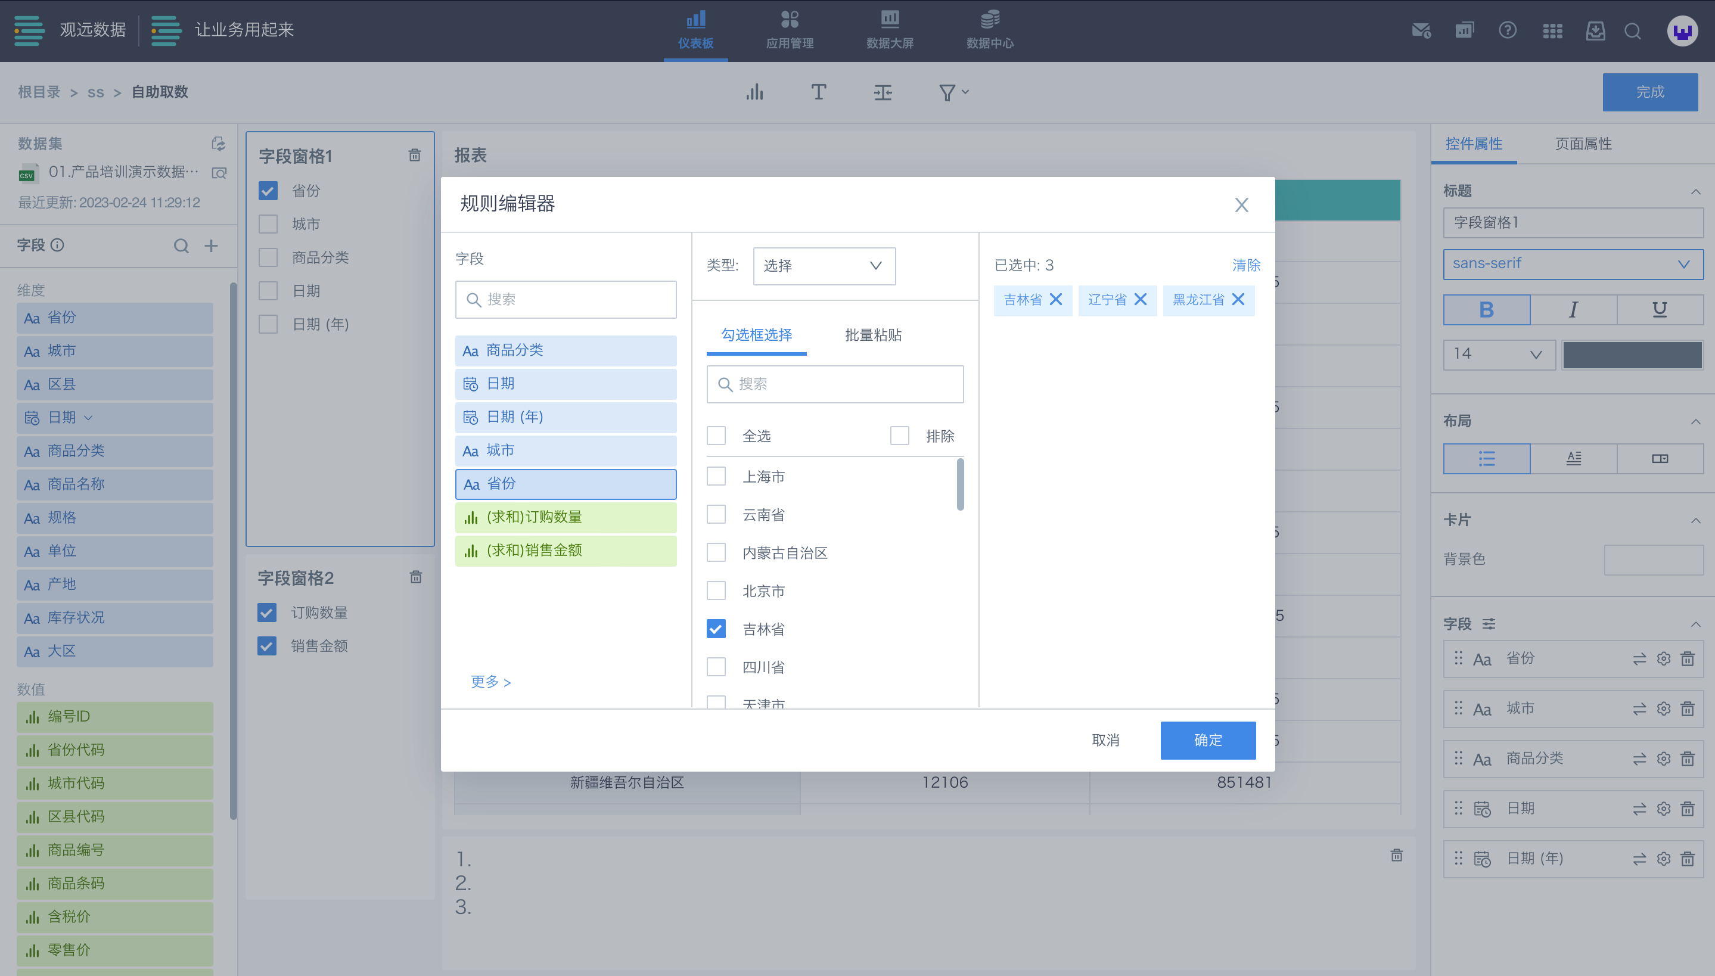Enable the 排除 checkbox
The width and height of the screenshot is (1715, 976).
point(899,436)
